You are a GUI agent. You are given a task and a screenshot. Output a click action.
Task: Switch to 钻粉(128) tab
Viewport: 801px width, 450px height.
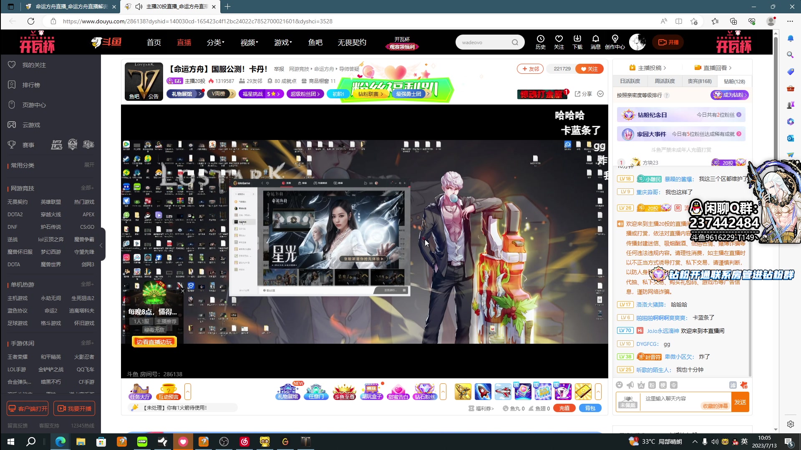click(734, 81)
